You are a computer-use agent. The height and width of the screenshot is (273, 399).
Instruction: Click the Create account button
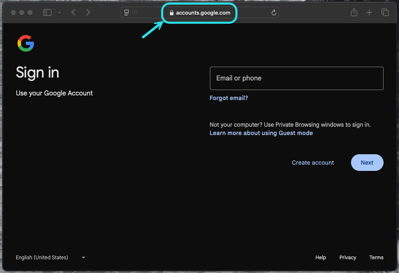313,163
